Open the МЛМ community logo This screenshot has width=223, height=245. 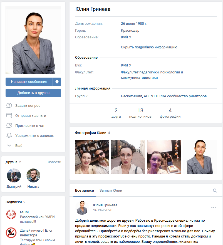pyautogui.click(x=11, y=214)
